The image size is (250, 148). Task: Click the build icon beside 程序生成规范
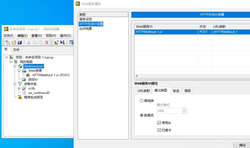click(x=20, y=97)
